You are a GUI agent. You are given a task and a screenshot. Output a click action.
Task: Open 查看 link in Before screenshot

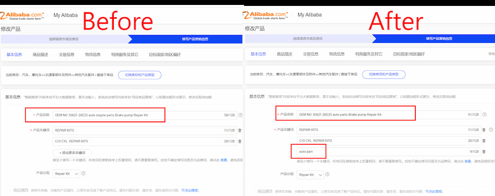click(224, 160)
